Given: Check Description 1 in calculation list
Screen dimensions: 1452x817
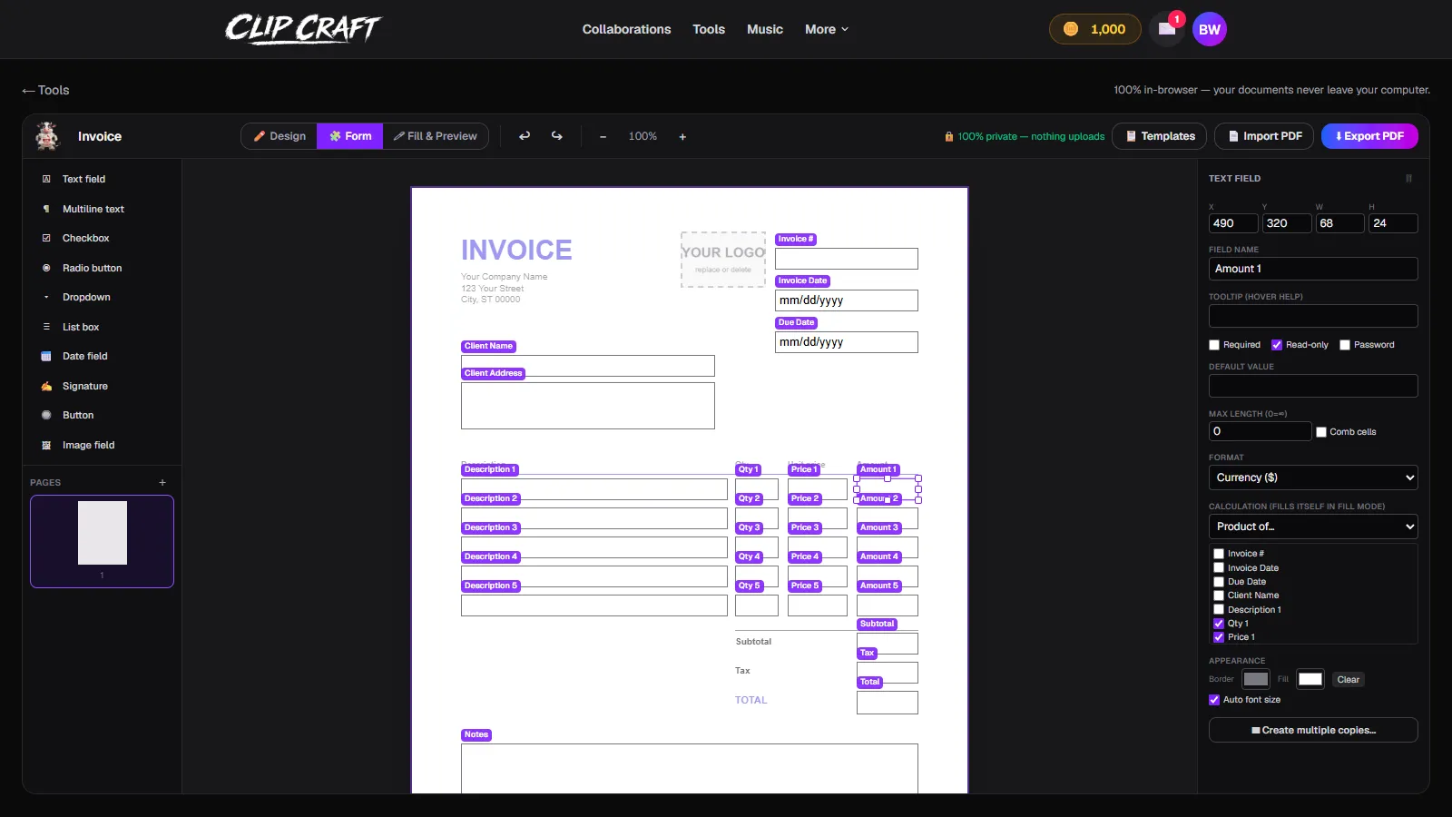Looking at the screenshot, I should click(x=1219, y=609).
